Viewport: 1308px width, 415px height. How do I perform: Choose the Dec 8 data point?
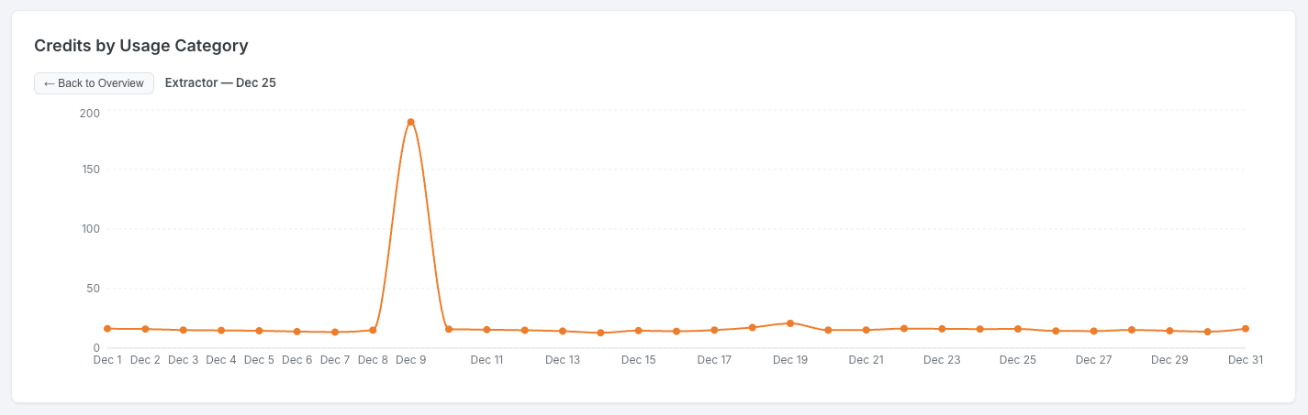point(373,330)
